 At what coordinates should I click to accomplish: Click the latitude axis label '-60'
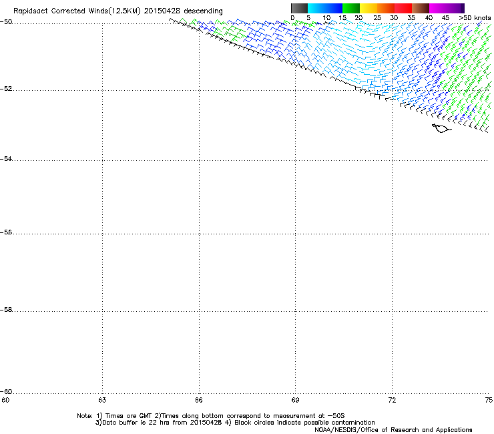[x=6, y=392]
